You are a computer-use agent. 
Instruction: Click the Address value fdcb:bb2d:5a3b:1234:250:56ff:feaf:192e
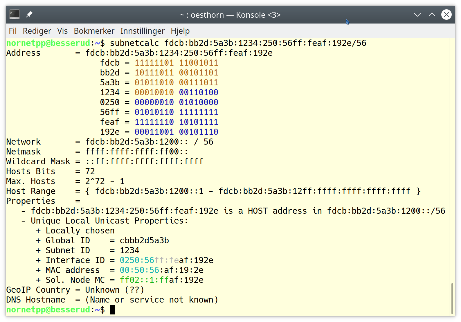[x=179, y=53]
